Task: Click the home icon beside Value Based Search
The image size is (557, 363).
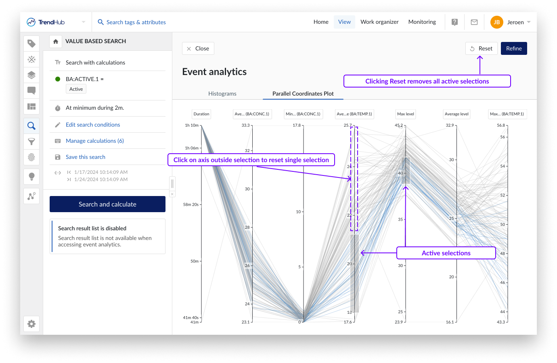Action: pyautogui.click(x=56, y=42)
